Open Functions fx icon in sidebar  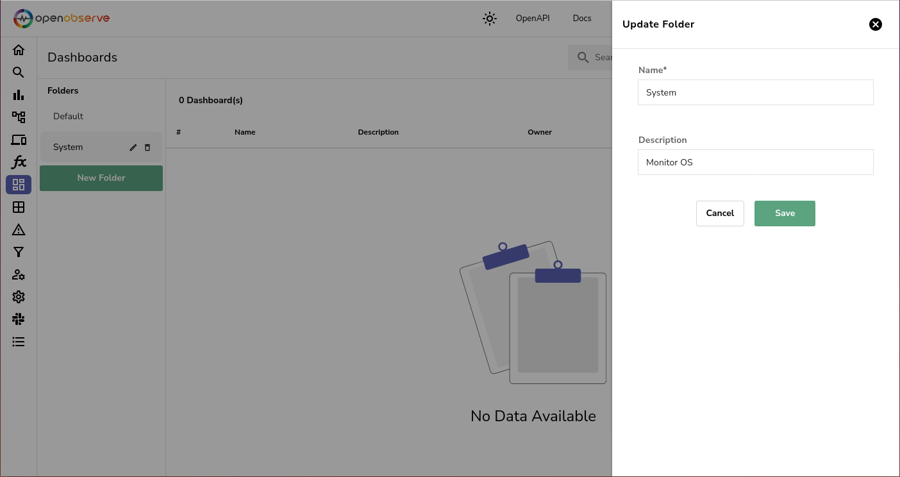point(19,162)
